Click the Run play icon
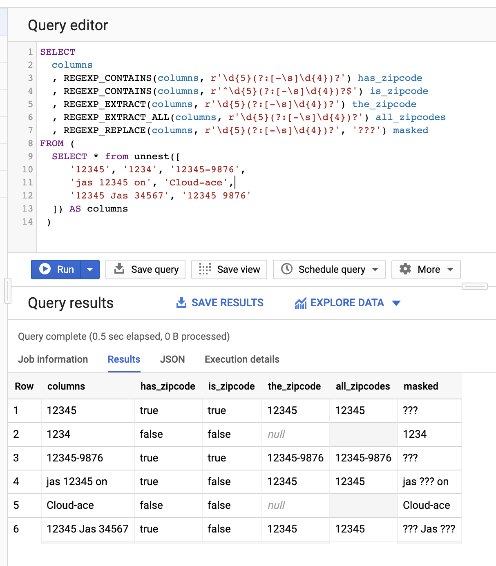This screenshot has width=496, height=566. [x=45, y=269]
